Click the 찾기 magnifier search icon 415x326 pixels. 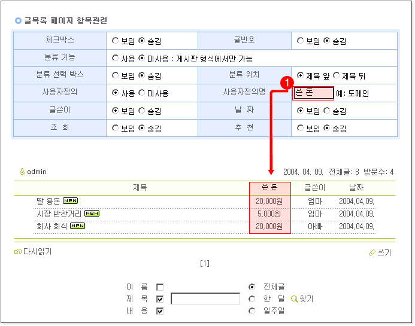point(294,298)
